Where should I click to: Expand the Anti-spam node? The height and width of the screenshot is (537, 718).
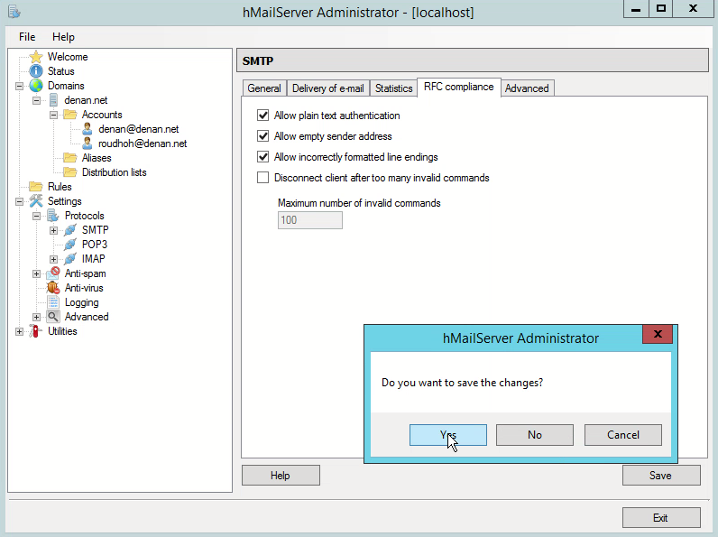[36, 274]
